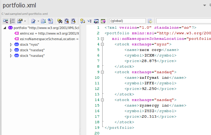Collapse the fold marker at line 14
The height and width of the screenshot is (135, 211).
[x=102, y=100]
